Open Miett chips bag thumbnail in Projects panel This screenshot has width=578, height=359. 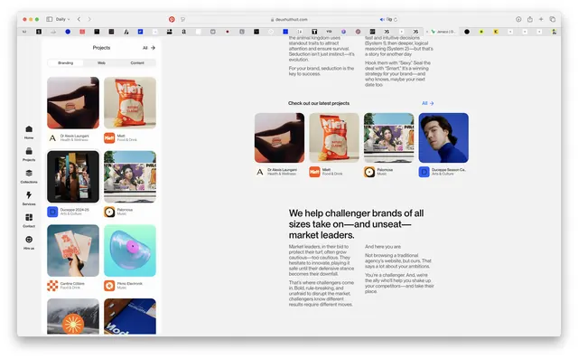[x=130, y=102]
